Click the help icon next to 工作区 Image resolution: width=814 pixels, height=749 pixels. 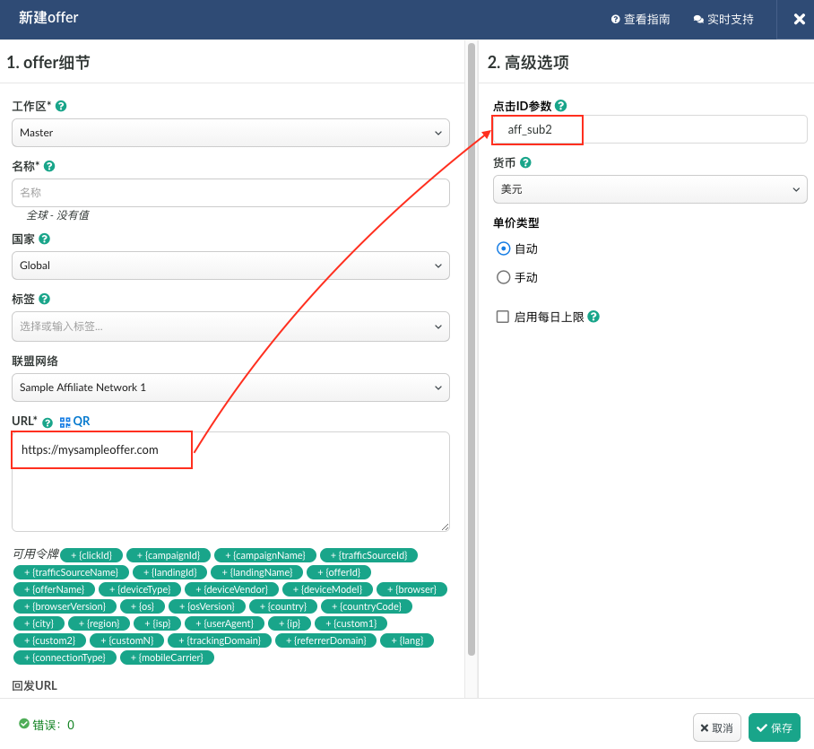[x=61, y=106]
